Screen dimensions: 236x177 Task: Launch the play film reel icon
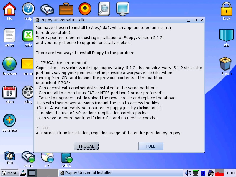tap(28, 92)
